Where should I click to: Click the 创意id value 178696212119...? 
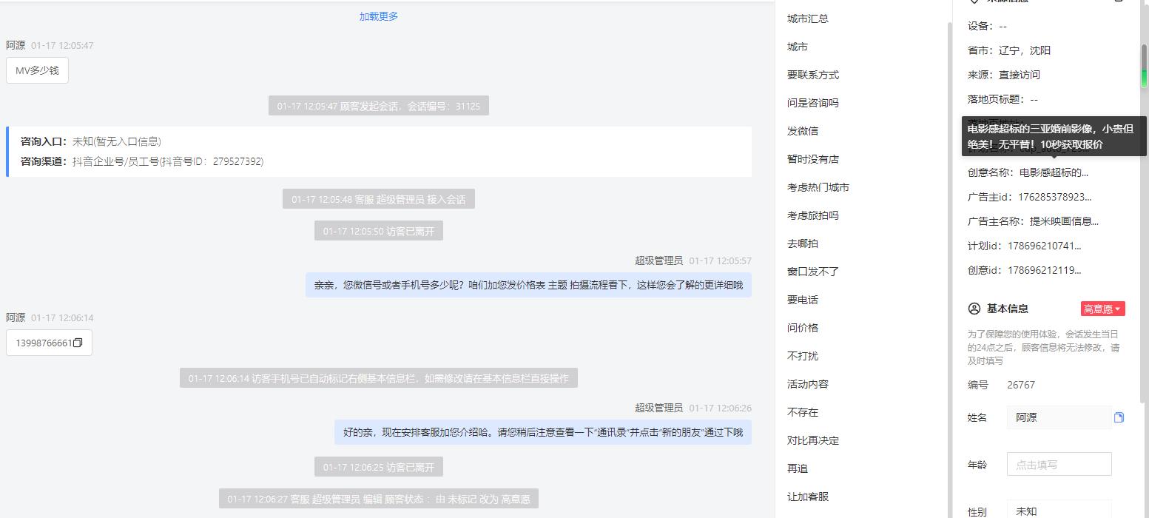coord(1044,270)
